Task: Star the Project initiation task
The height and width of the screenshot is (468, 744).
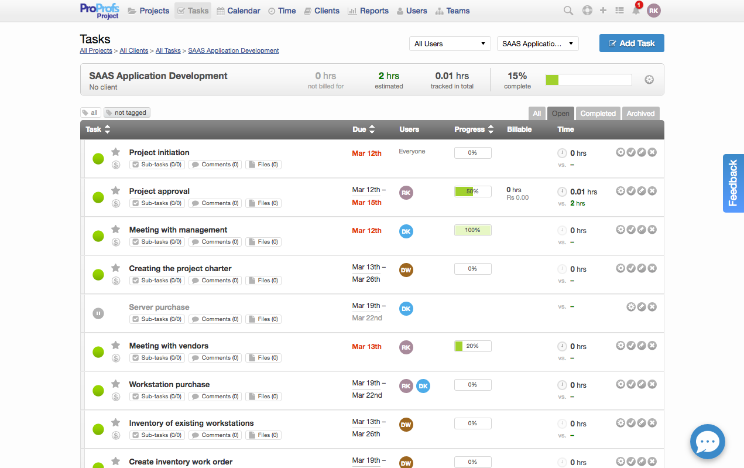Action: point(116,152)
